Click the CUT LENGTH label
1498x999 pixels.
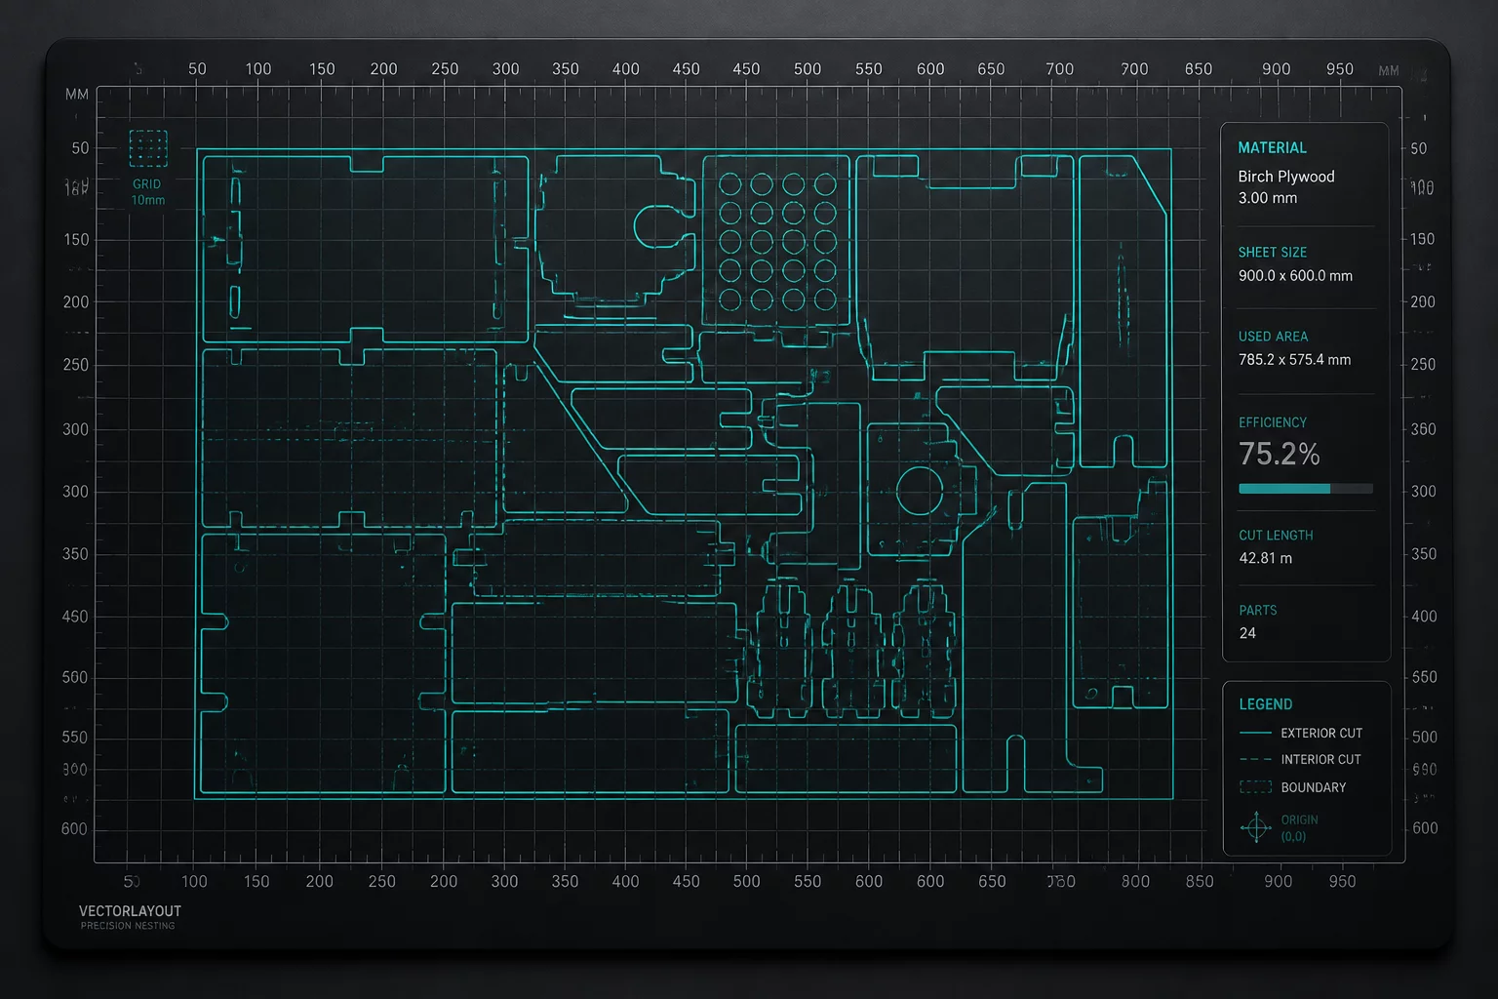tap(1276, 535)
